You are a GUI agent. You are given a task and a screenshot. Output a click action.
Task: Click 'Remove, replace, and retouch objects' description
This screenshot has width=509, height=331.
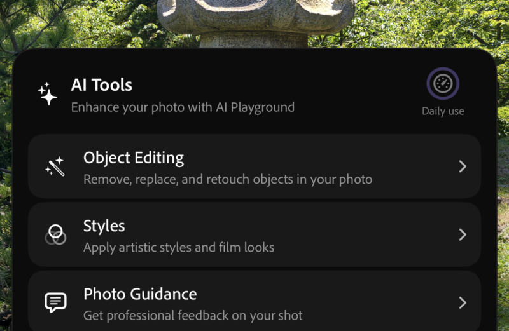point(228,179)
